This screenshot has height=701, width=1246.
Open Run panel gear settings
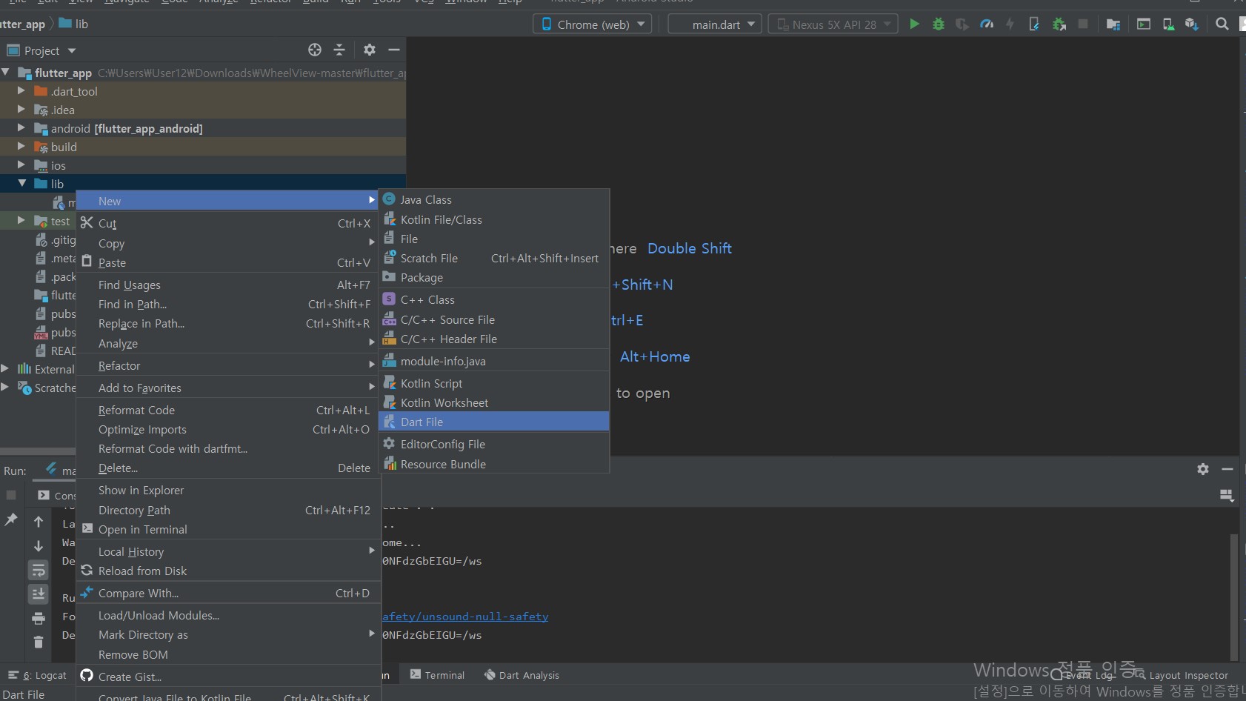pyautogui.click(x=1203, y=469)
